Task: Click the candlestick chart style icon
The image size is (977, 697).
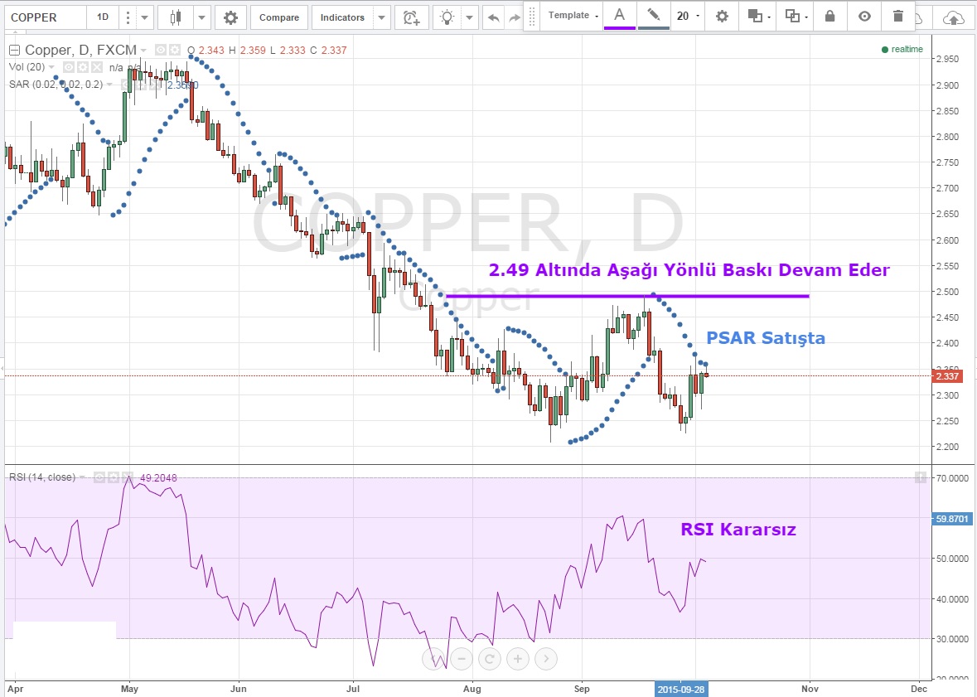Action: tap(175, 17)
